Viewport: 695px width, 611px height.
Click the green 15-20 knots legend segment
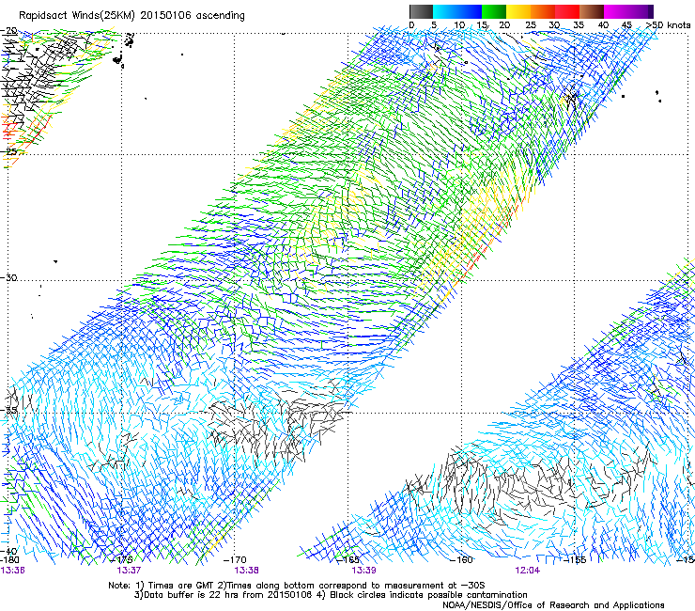click(x=494, y=11)
